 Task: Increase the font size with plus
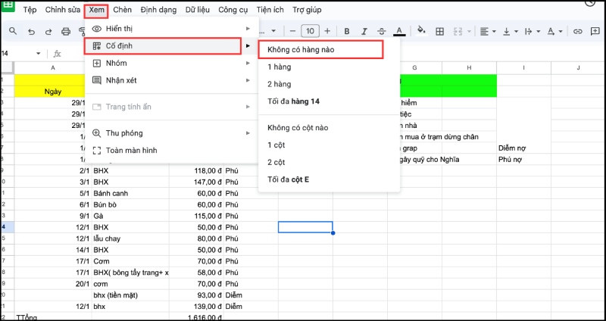pyautogui.click(x=327, y=31)
